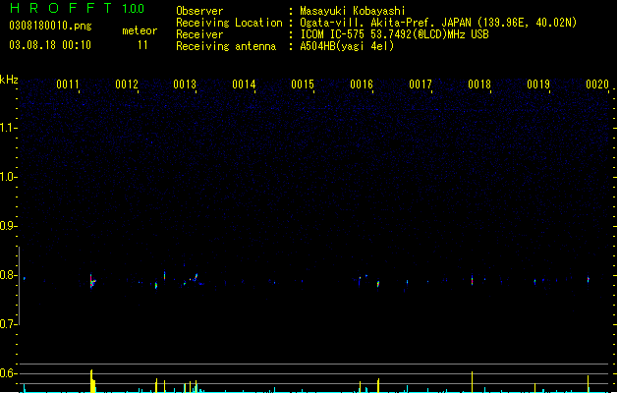The height and width of the screenshot is (393, 618).
Task: Click the HROFFT 1.0.0 title text
Action: 78,8
